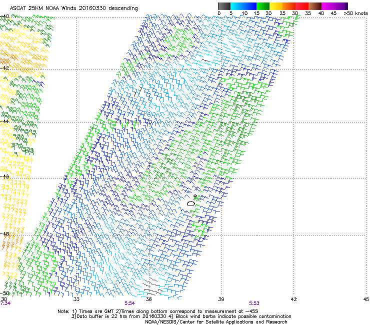
Task: Click the larger island outline near 46.9S
Action: click(191, 203)
